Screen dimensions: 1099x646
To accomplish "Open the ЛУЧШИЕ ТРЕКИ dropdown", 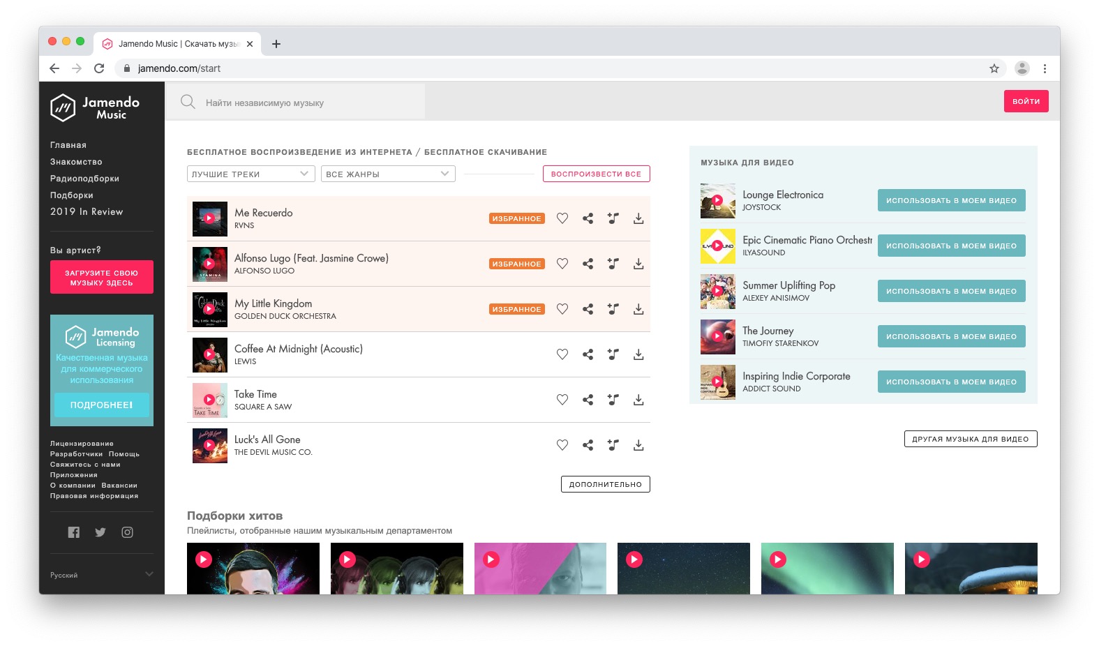I will coord(251,174).
